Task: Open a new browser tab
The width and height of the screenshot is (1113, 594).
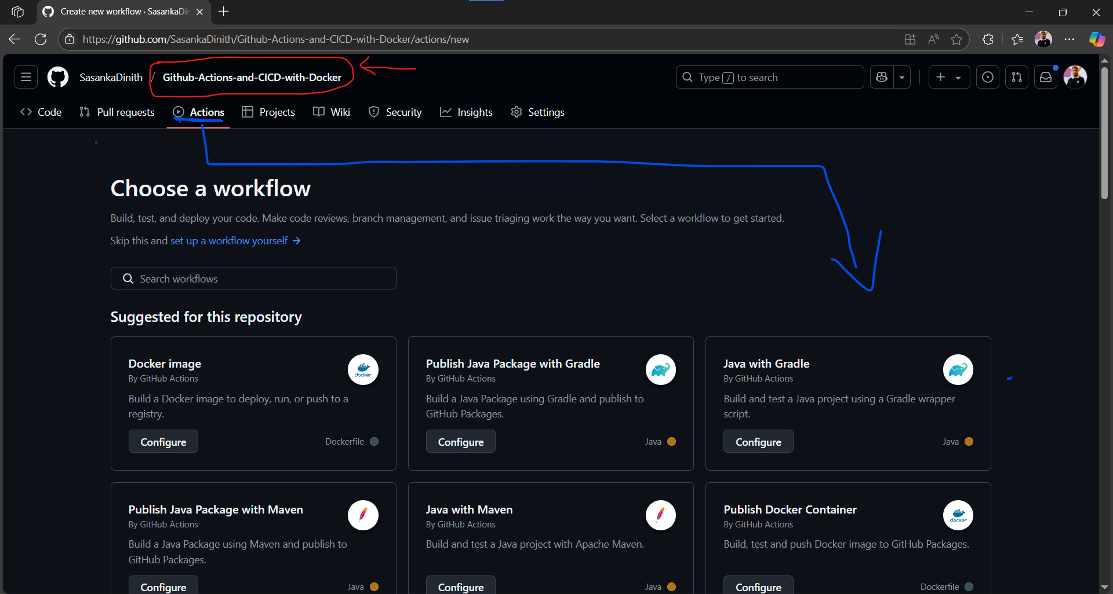Action: point(224,12)
